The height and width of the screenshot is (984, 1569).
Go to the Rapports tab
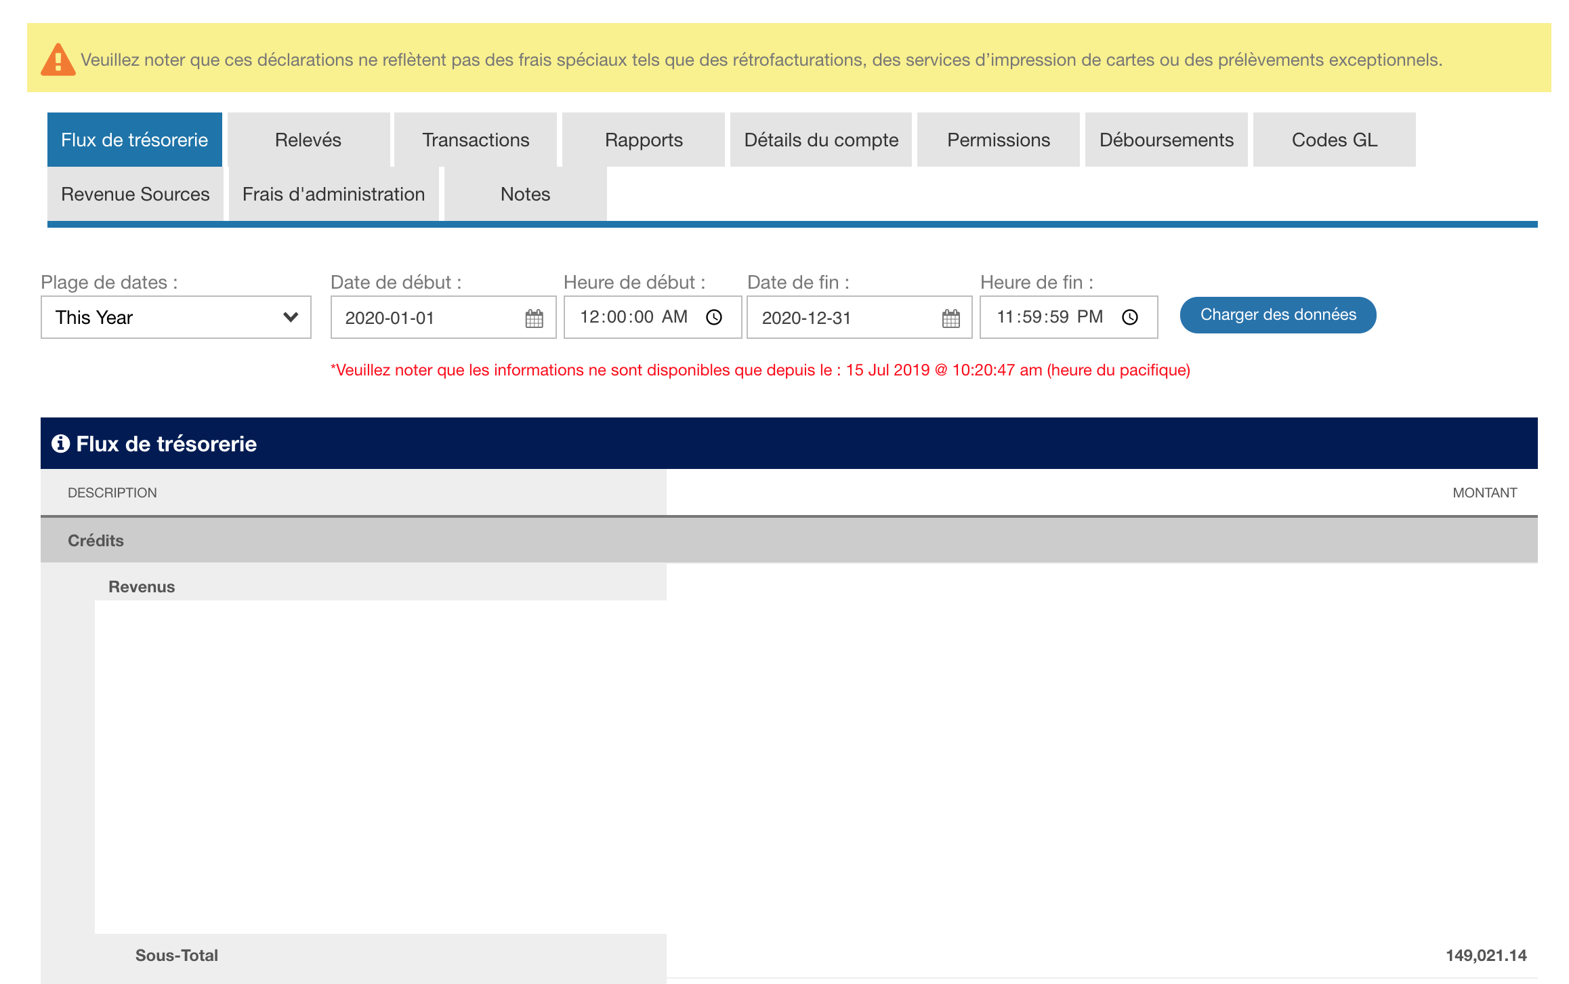coord(644,140)
